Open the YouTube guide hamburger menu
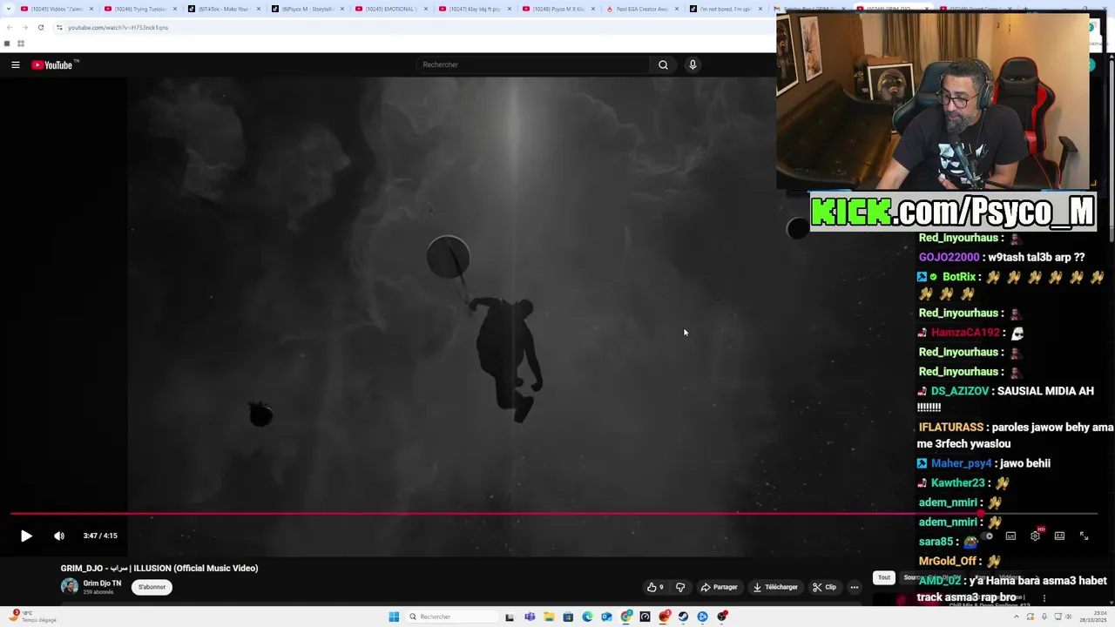The height and width of the screenshot is (627, 1115). click(x=16, y=64)
